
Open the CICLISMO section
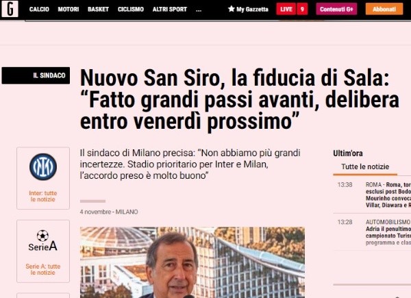click(131, 10)
